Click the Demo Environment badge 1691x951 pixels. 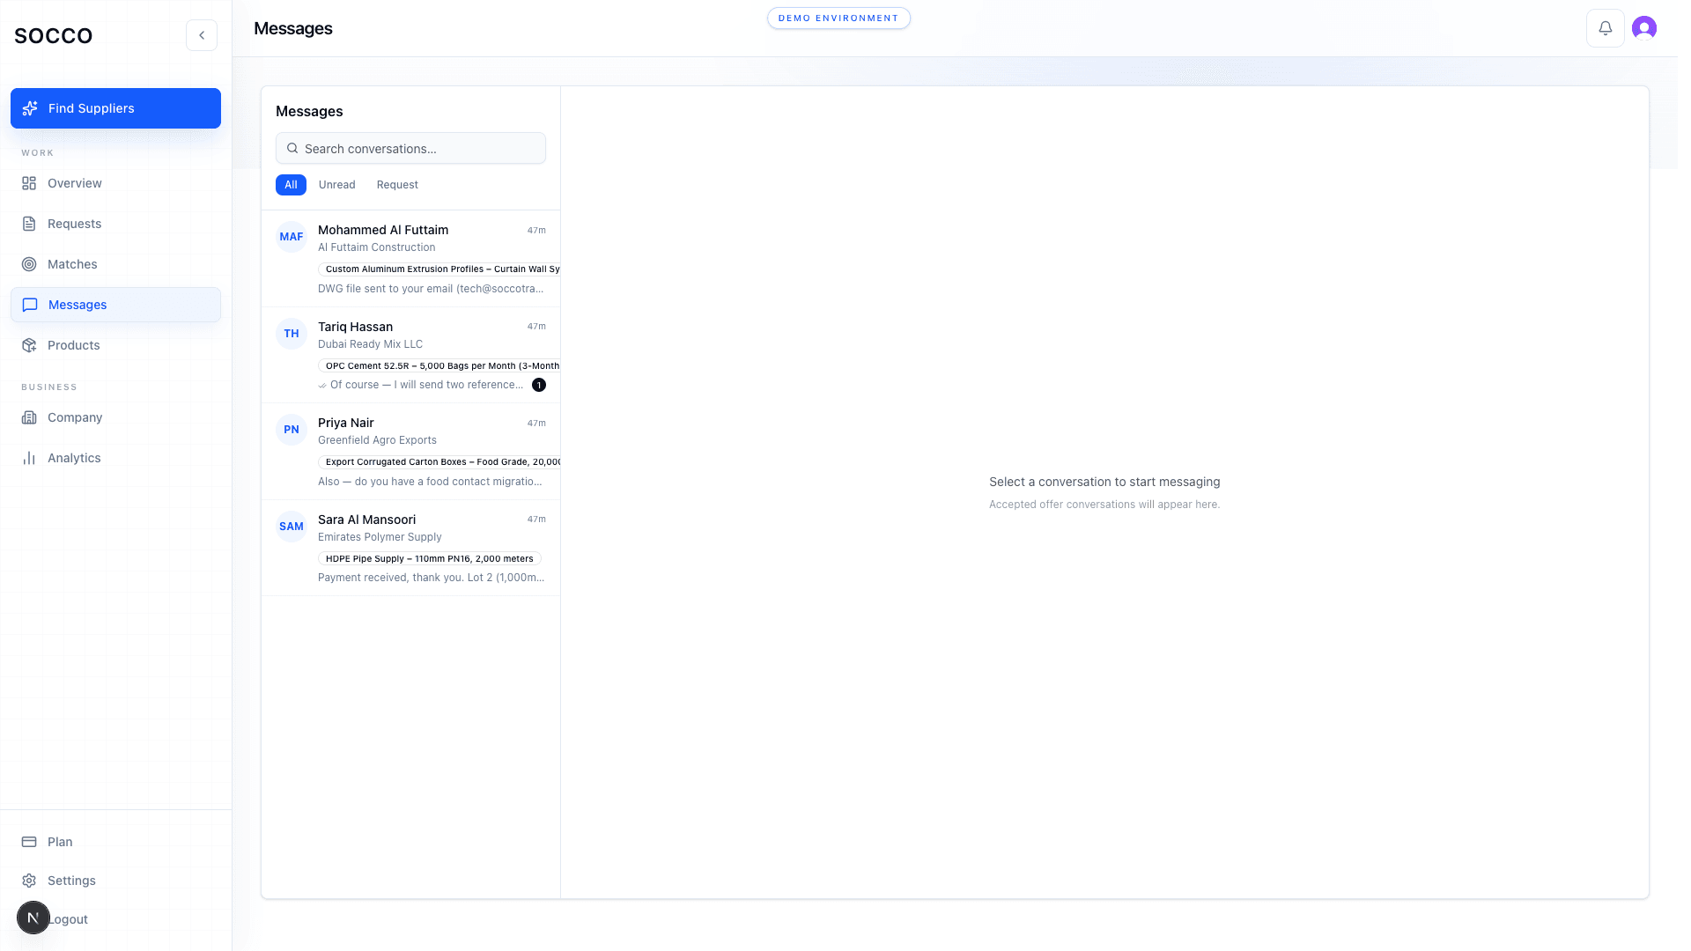click(838, 18)
